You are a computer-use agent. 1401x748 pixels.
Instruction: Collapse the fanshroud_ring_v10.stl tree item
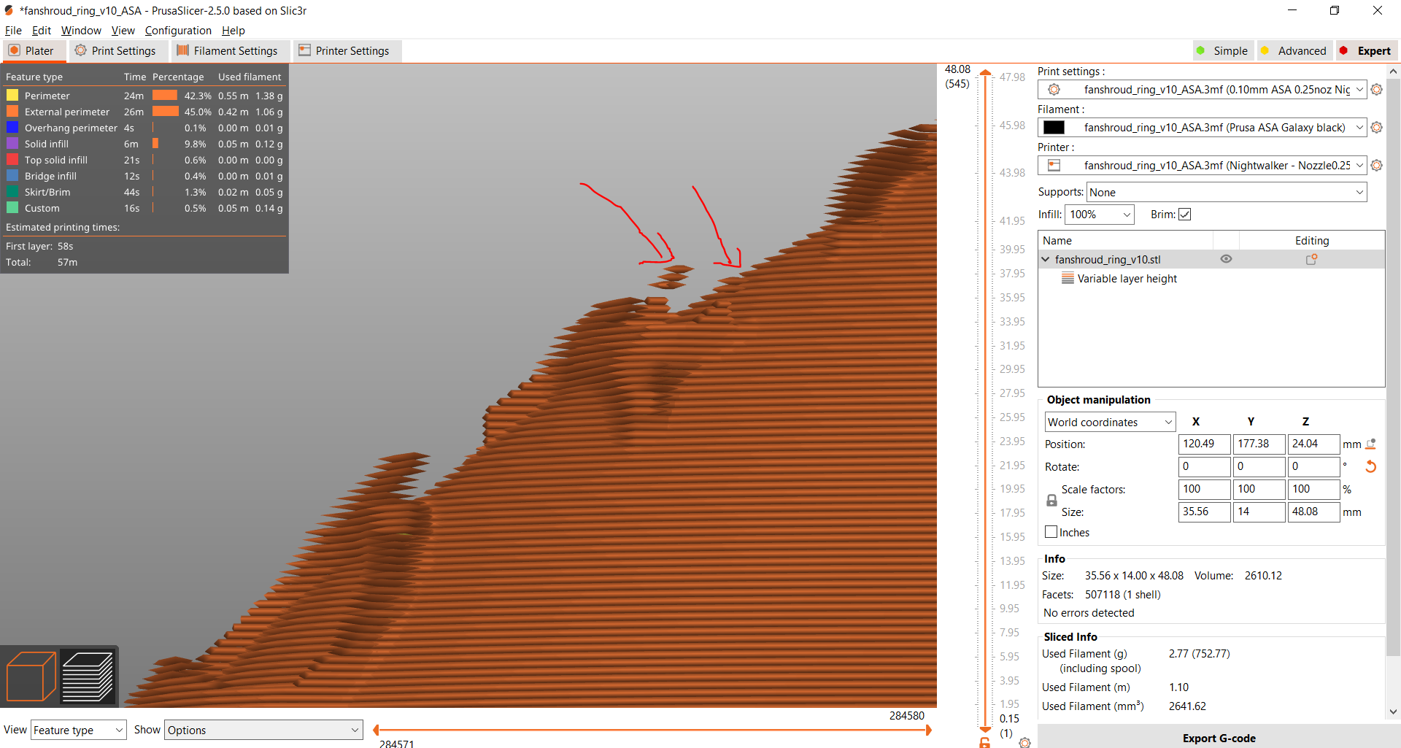(1045, 259)
